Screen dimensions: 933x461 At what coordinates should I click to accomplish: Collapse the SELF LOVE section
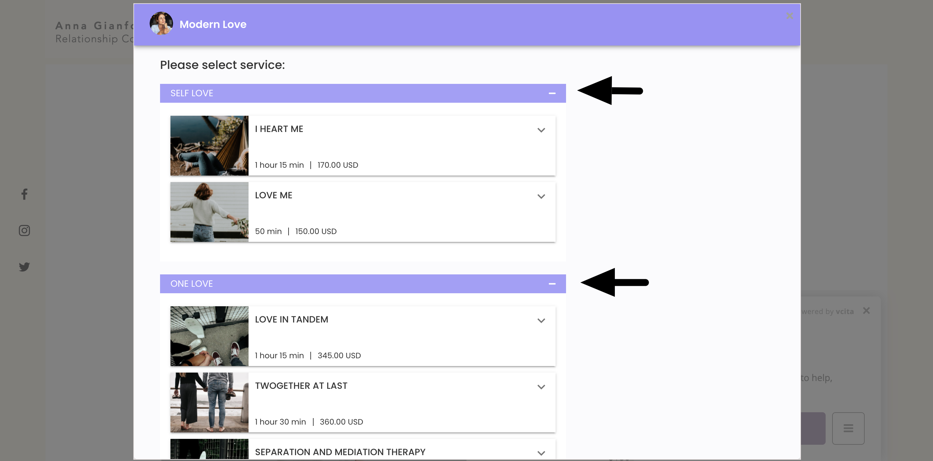pos(552,93)
